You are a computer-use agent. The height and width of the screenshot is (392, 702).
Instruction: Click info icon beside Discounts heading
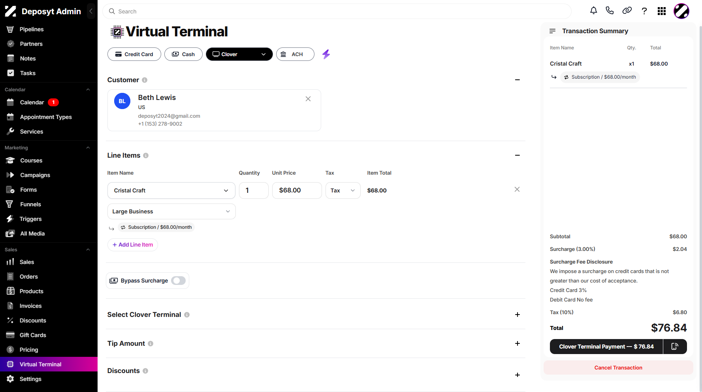point(145,371)
